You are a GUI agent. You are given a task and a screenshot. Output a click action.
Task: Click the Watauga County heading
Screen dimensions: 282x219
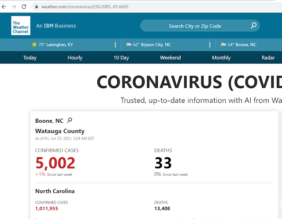60,131
